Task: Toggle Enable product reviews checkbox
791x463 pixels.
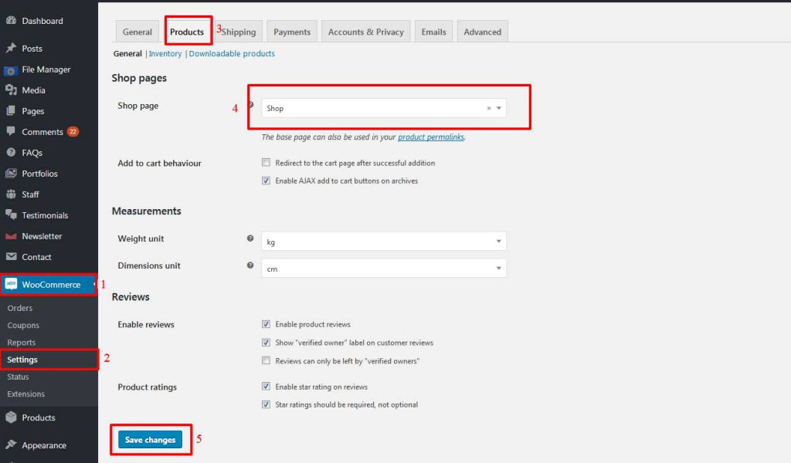Action: tap(266, 324)
